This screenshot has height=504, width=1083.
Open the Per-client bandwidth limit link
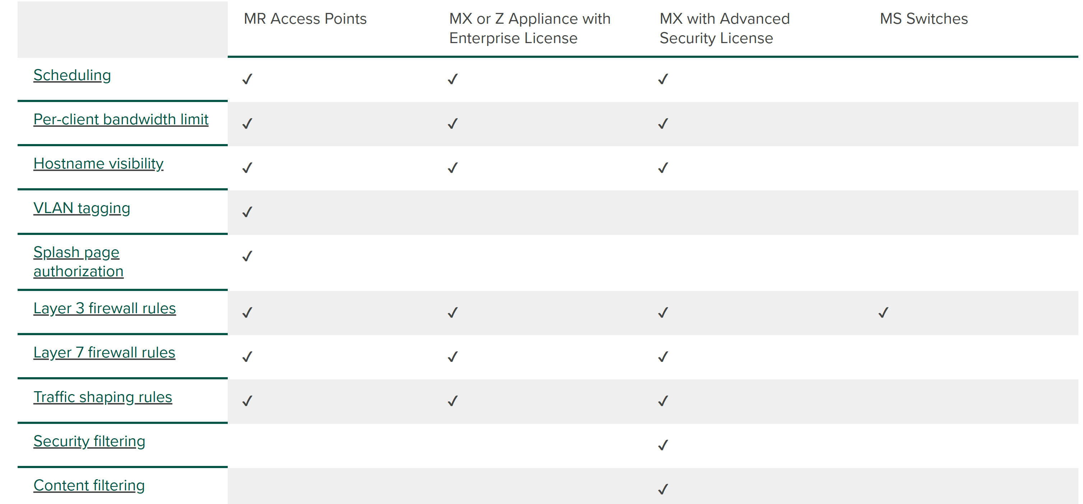tap(121, 119)
